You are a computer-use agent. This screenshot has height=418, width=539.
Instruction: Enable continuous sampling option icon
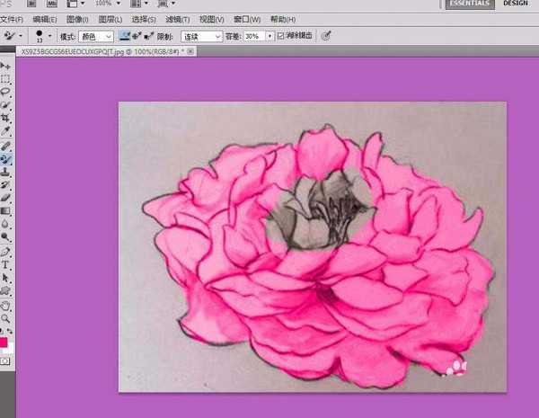(x=125, y=36)
